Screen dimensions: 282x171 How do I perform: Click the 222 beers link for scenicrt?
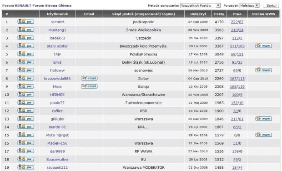(234, 22)
